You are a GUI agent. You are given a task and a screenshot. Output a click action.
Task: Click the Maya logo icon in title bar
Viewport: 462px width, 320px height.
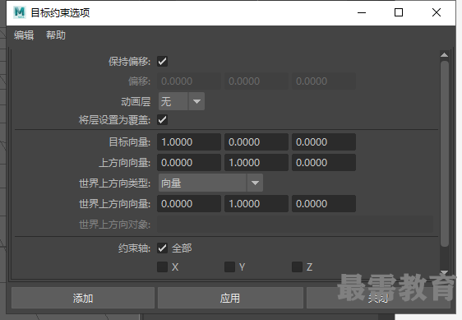click(20, 12)
